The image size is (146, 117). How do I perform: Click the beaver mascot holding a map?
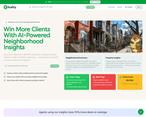(136, 44)
